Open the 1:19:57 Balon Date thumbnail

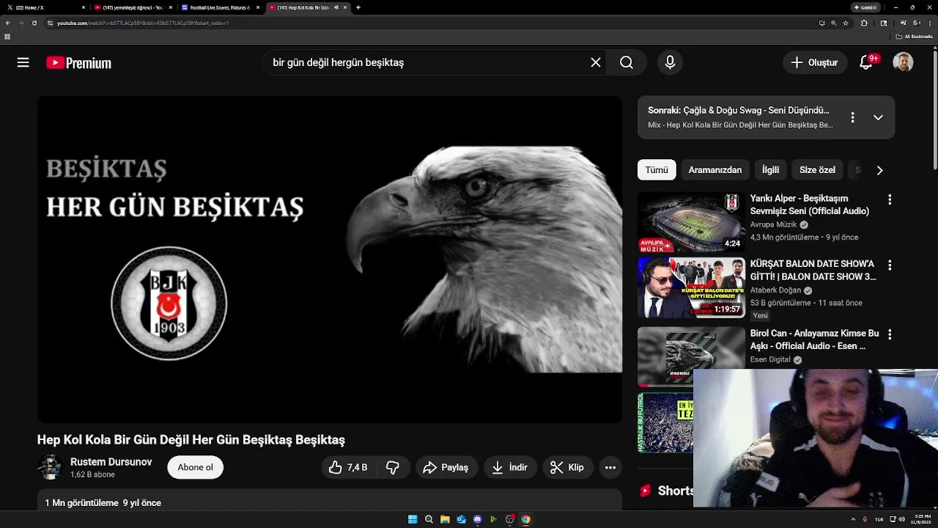(x=691, y=287)
